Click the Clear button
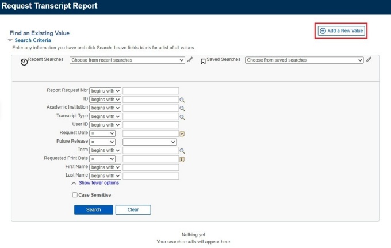 pos(133,210)
